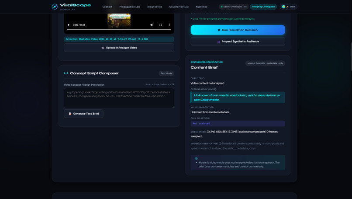The image size is (352, 199).
Task: Run Simulation Collision
Action: 238,30
